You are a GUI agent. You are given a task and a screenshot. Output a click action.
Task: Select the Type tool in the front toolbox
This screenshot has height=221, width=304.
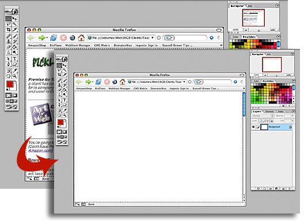coord(64,100)
